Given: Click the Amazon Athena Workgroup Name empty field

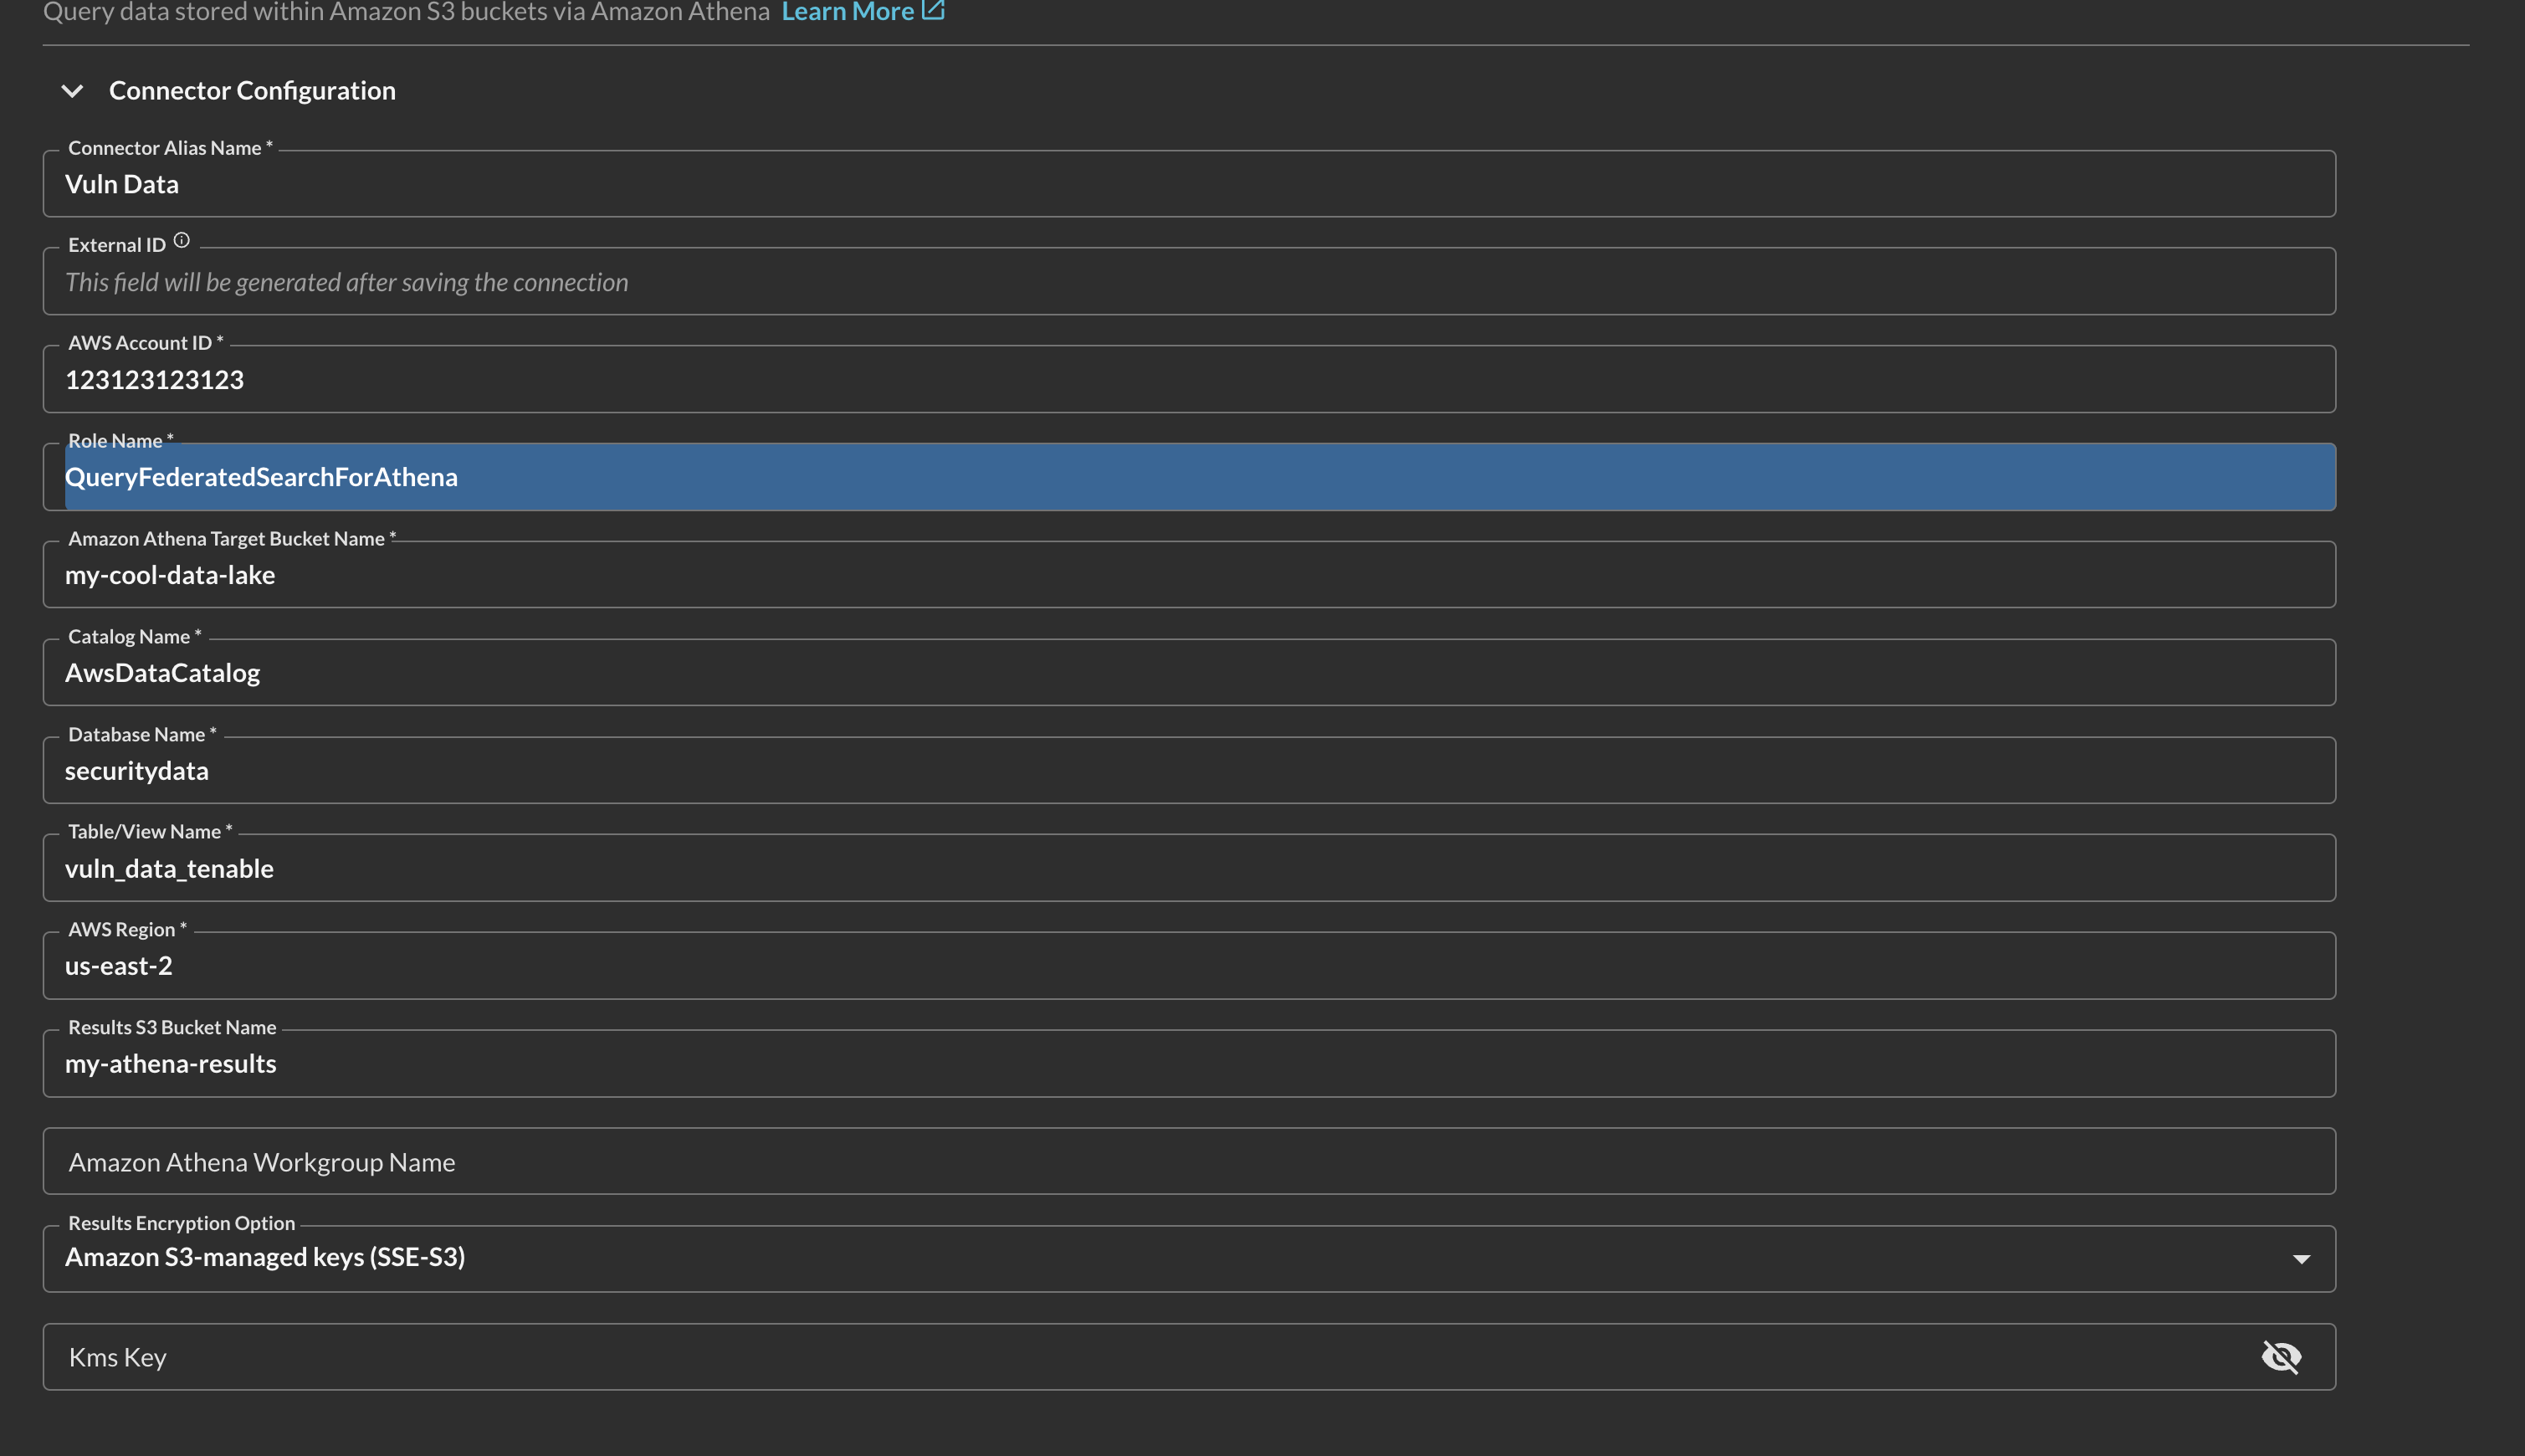Looking at the screenshot, I should (1188, 1161).
